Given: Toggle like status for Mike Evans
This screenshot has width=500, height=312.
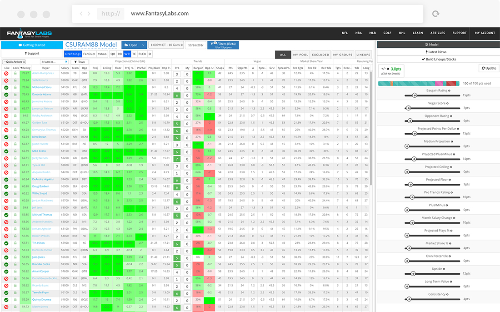Looking at the screenshot, I should [x=6, y=151].
